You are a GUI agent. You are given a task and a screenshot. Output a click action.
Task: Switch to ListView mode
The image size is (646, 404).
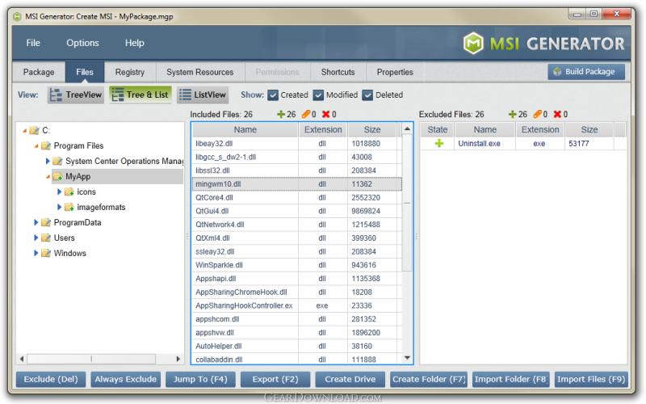[203, 95]
